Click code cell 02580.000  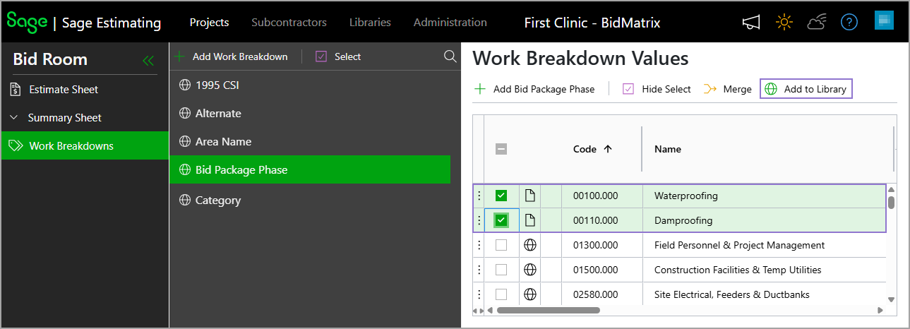[602, 294]
